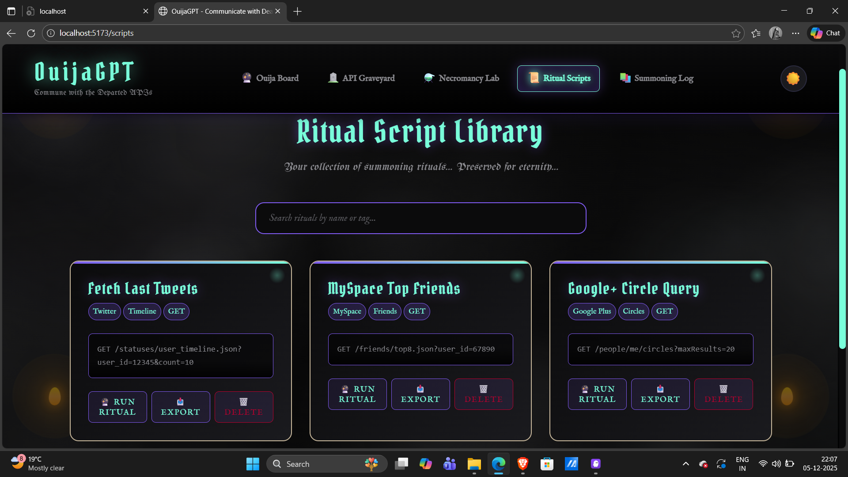Viewport: 848px width, 477px height.
Task: Open the browser profile avatar icon
Action: coord(775,33)
